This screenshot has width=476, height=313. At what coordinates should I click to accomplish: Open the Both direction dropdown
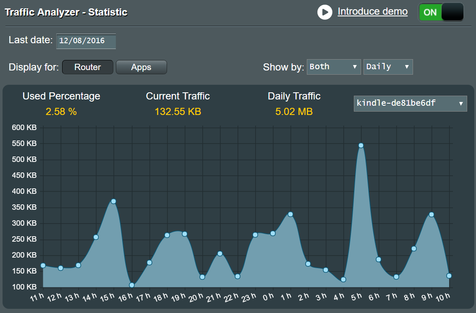[334, 67]
